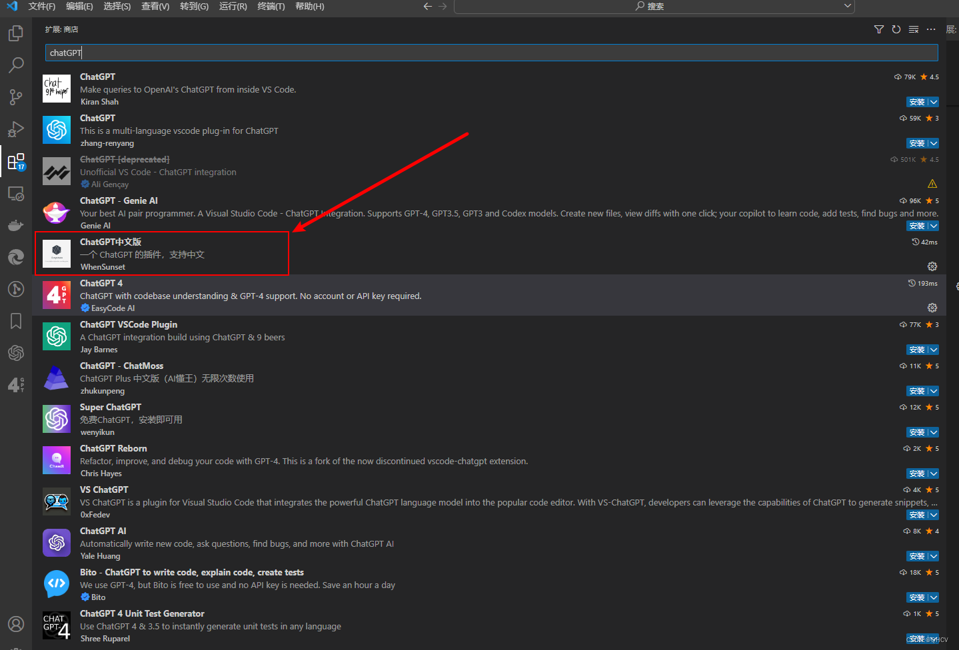Image resolution: width=959 pixels, height=650 pixels.
Task: Select ChatGPT 4 Unit Test Generator entry
Action: (490, 625)
